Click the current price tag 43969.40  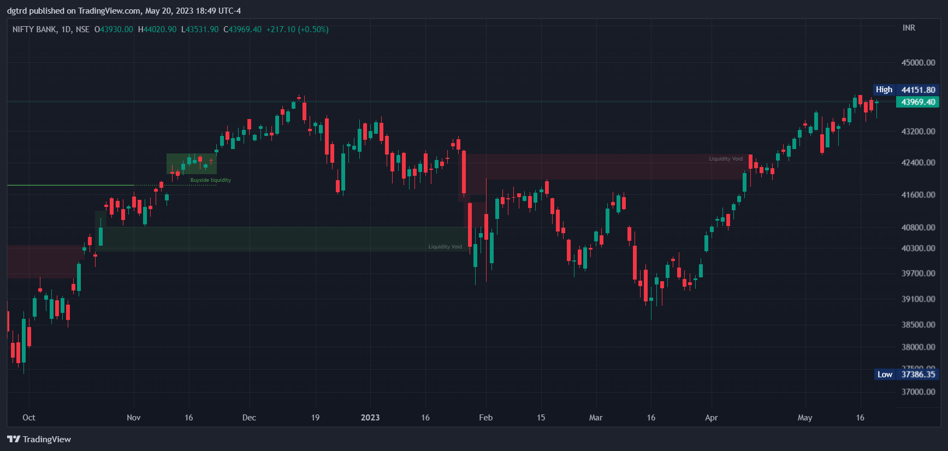click(918, 102)
